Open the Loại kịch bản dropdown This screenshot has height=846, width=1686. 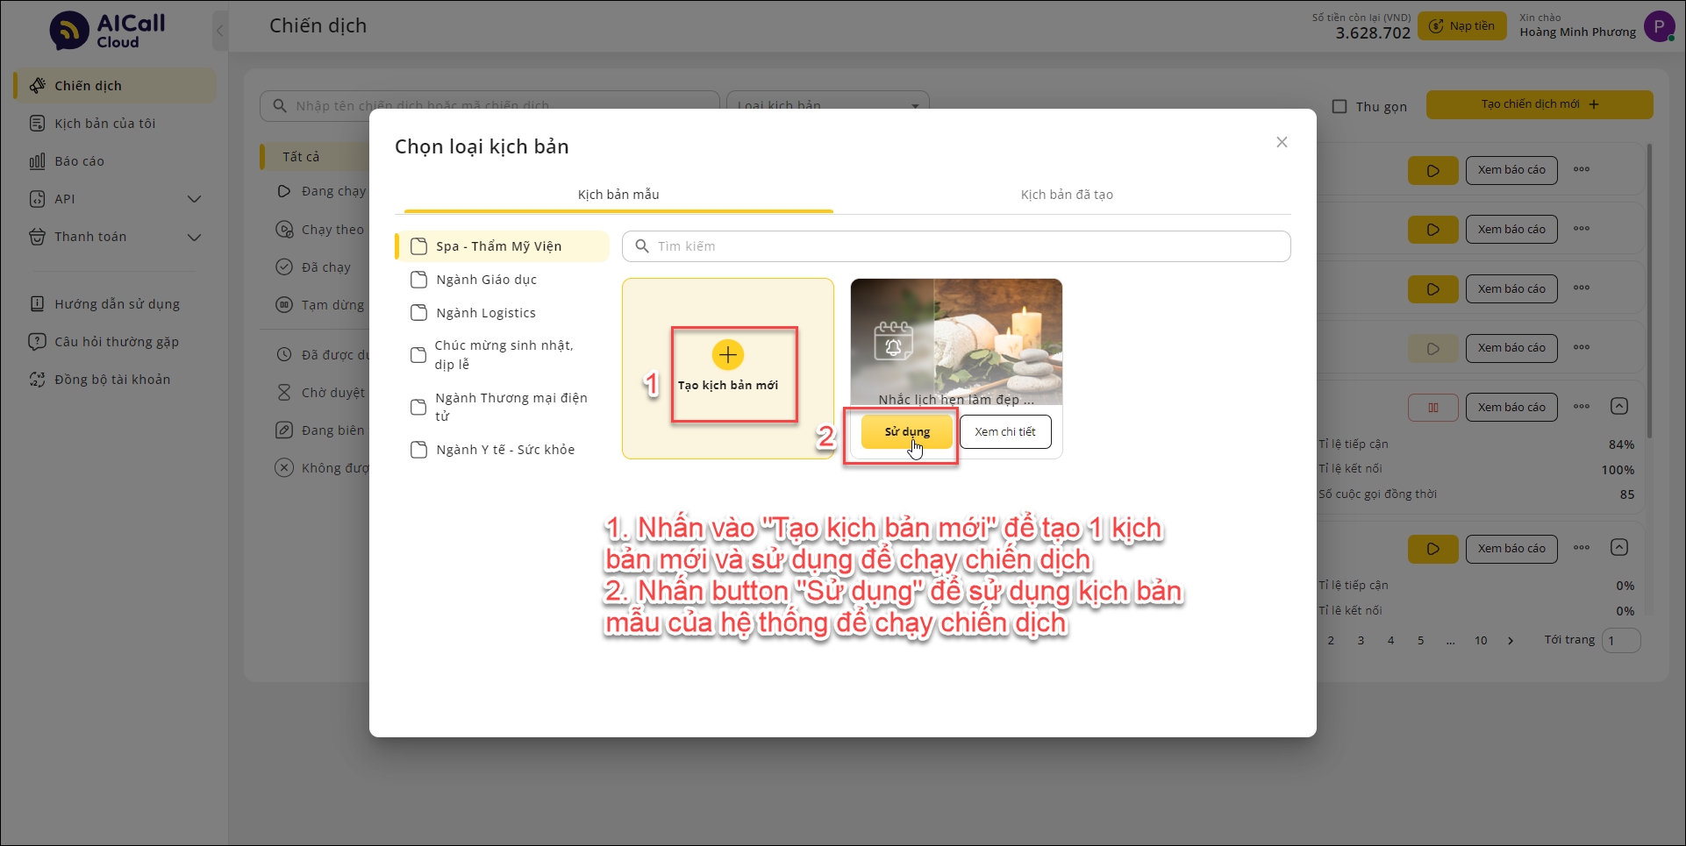coord(826,105)
